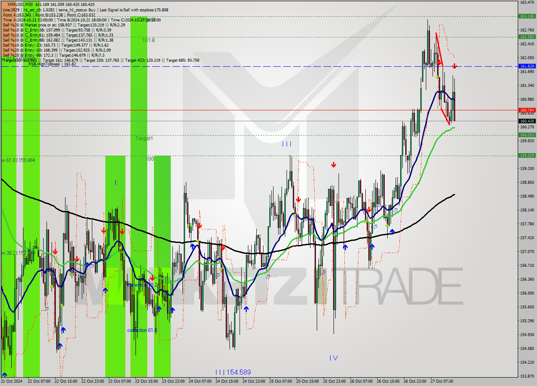Click the 'I I I' wave label above 25 Oct 07:00
Screen dimensions: 537x386
[x=287, y=144]
